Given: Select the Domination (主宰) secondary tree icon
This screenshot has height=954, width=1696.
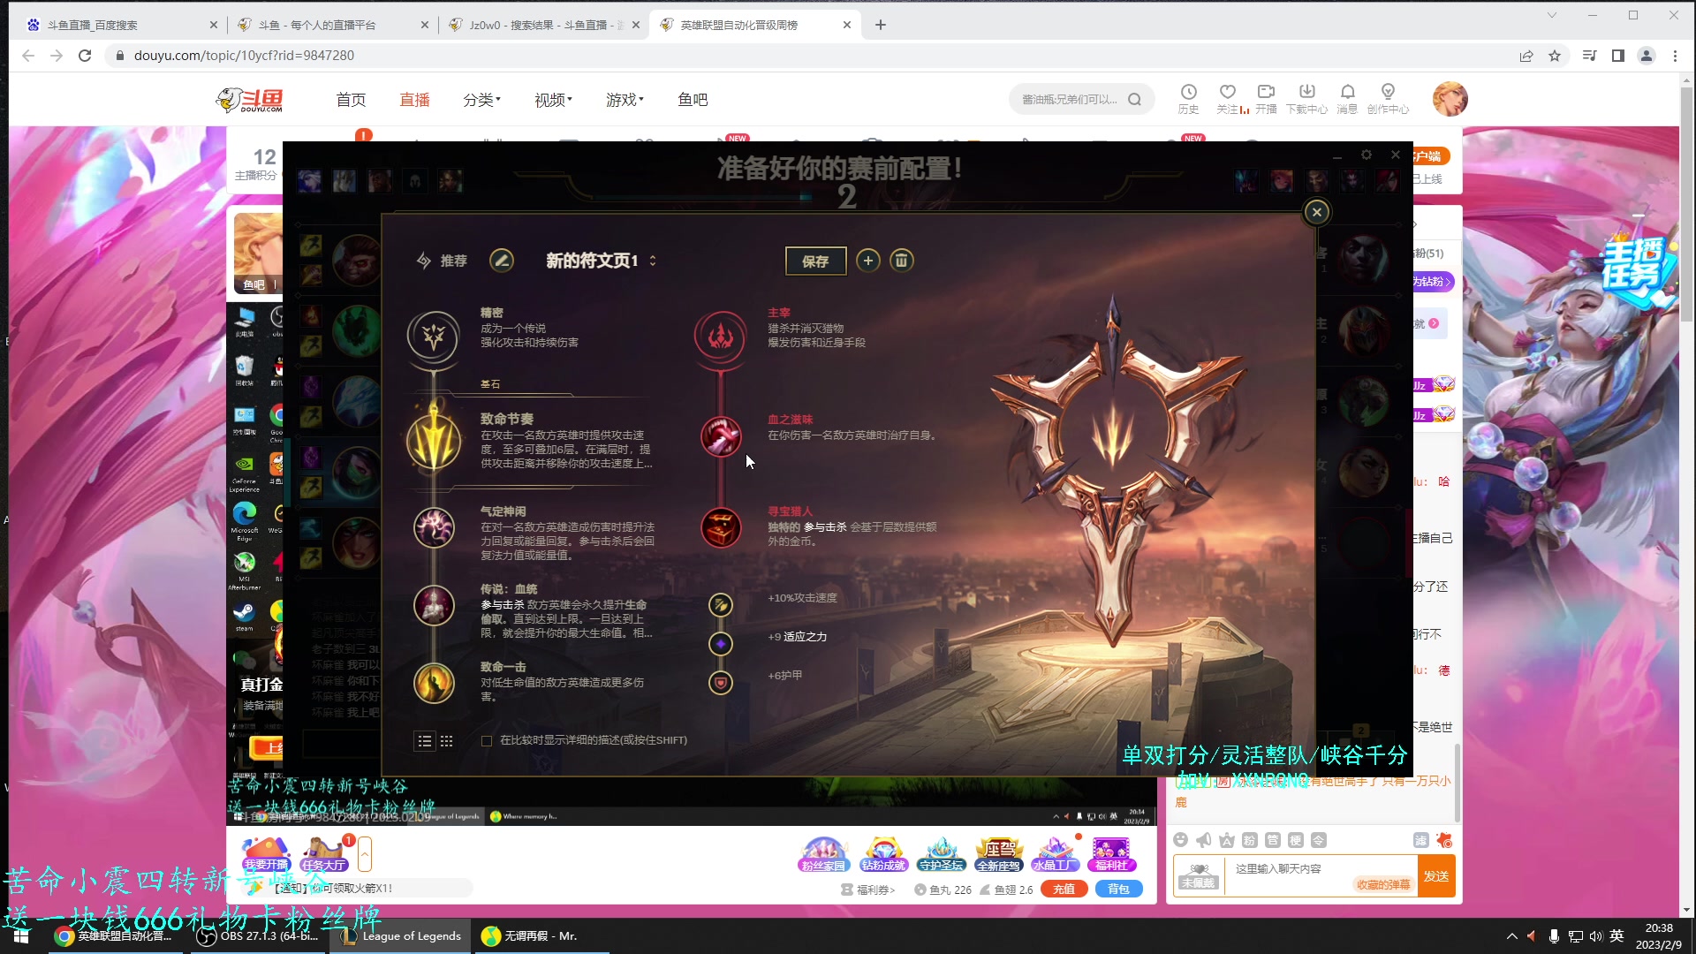Looking at the screenshot, I should (x=721, y=336).
